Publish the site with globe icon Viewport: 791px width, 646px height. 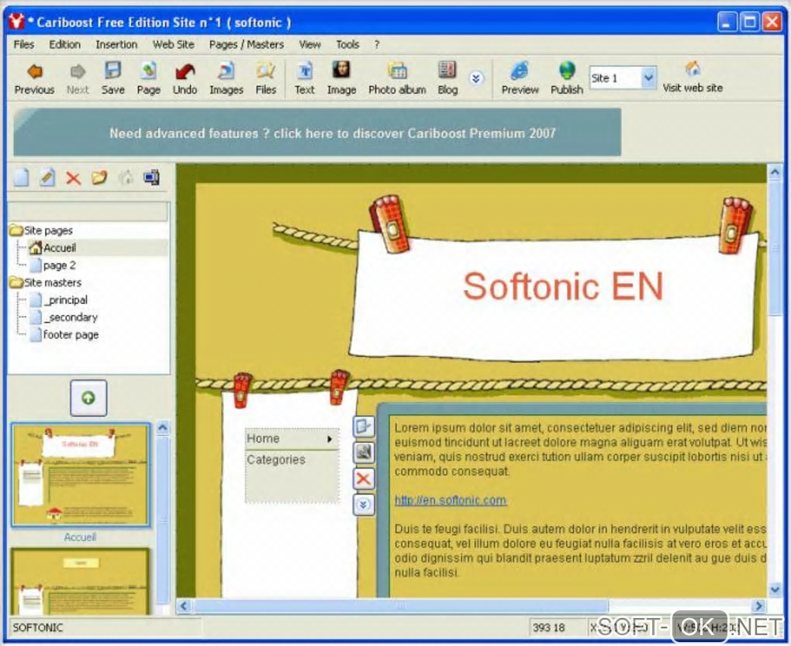tap(567, 71)
